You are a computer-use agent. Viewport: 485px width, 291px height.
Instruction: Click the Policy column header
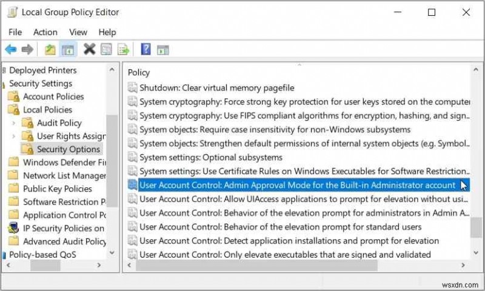(139, 72)
